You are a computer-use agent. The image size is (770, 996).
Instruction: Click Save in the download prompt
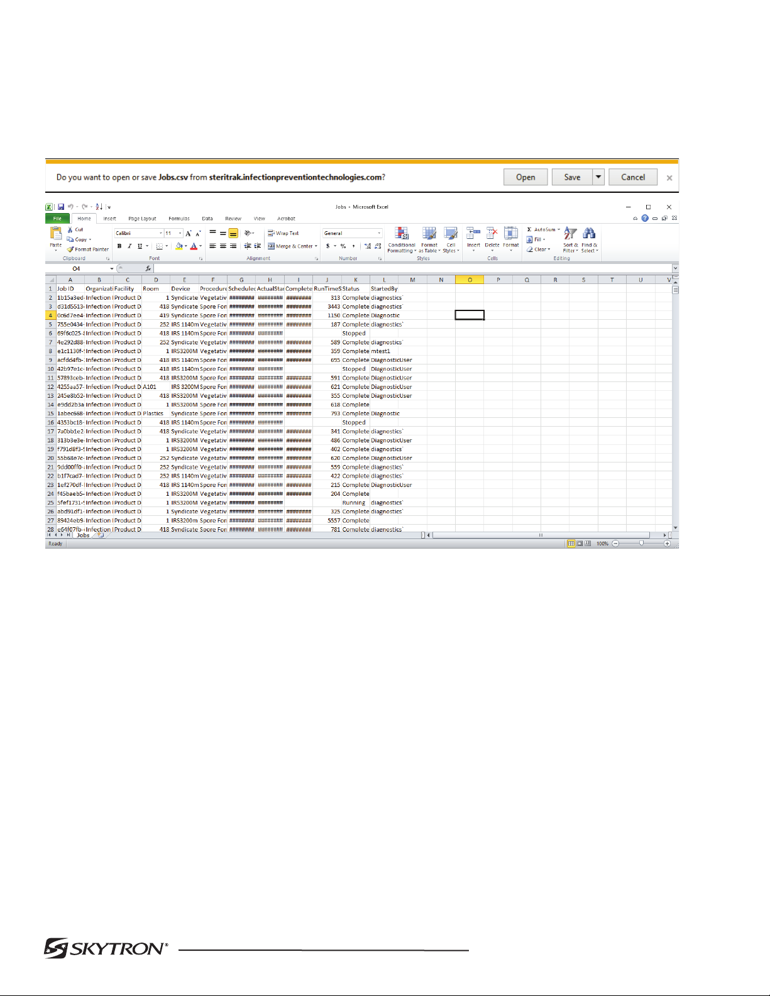572,177
